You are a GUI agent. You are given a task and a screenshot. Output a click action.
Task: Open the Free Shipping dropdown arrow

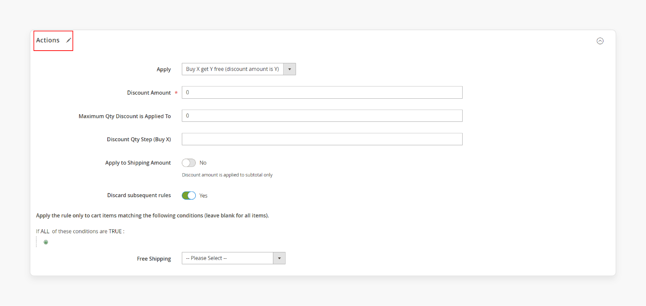279,258
